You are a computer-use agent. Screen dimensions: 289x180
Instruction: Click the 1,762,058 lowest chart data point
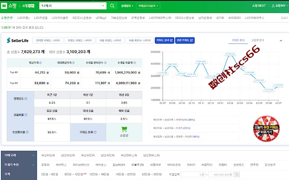coord(269,90)
